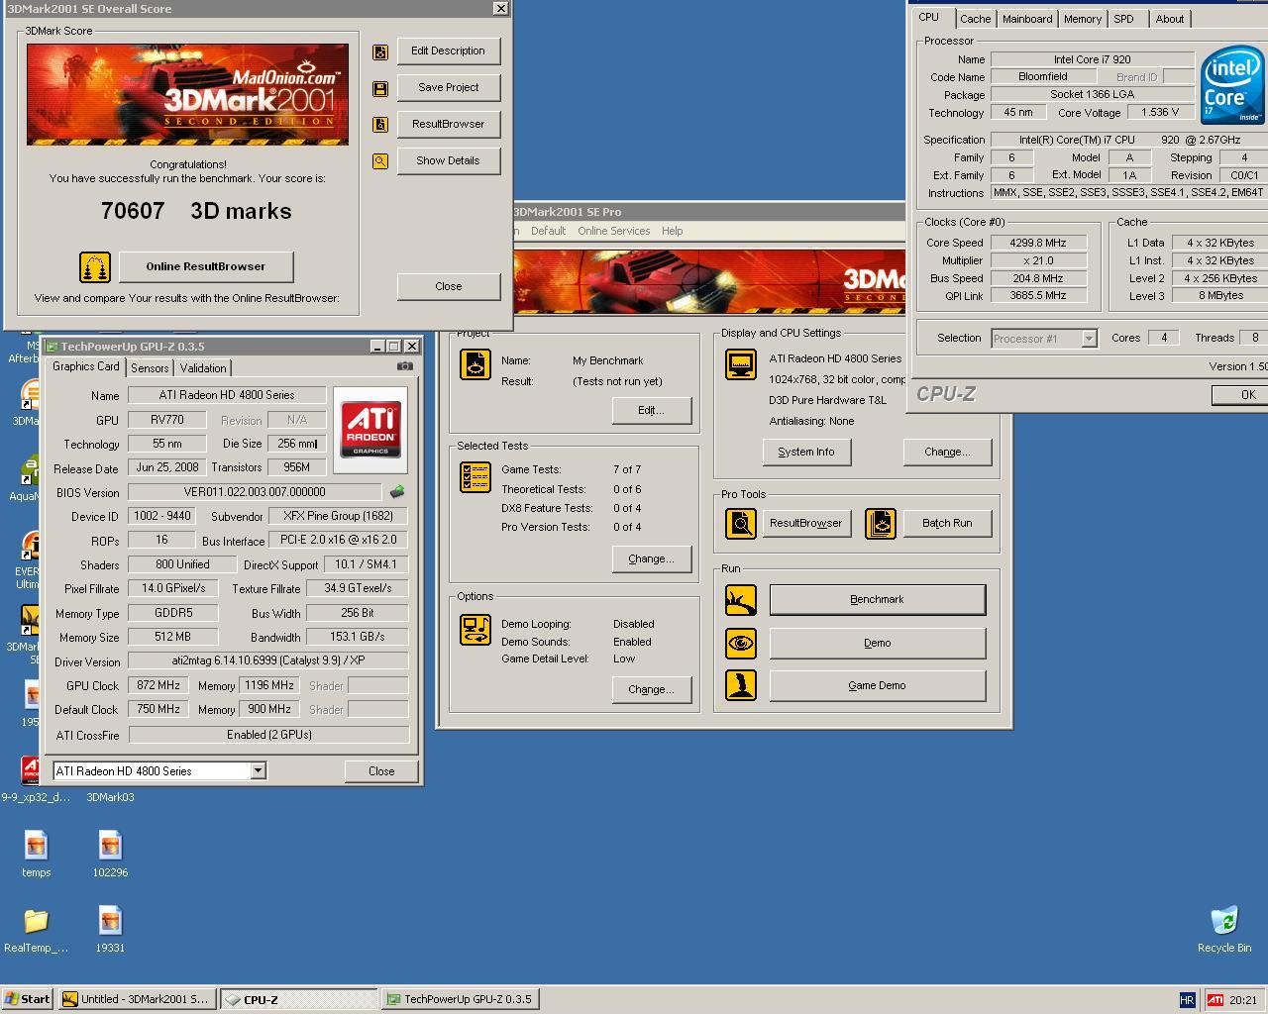Click the Batch Run button
The height and width of the screenshot is (1014, 1268).
tap(947, 523)
